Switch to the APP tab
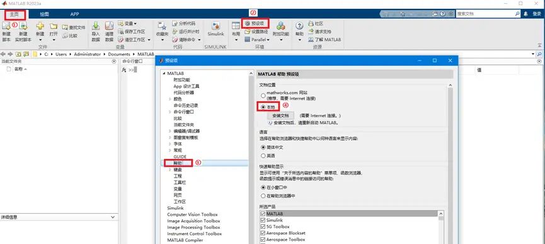 [75, 15]
